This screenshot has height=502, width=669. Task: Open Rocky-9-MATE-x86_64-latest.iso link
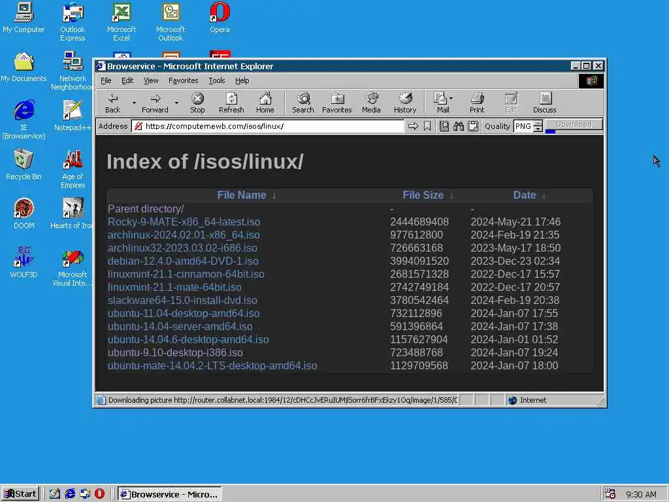tap(184, 222)
